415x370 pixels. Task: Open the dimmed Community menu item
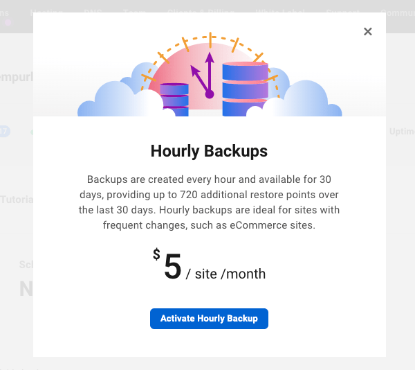pyautogui.click(x=400, y=12)
